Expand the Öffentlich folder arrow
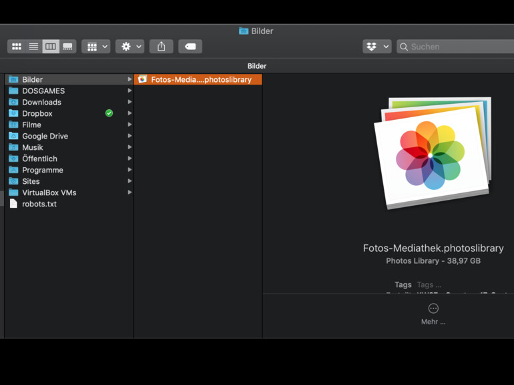 point(130,159)
